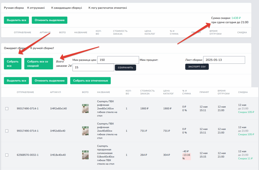Check the box for article 1HR2x60x40

click(7, 131)
